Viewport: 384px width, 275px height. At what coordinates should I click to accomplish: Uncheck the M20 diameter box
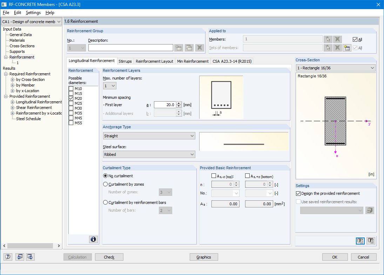coord(71,98)
